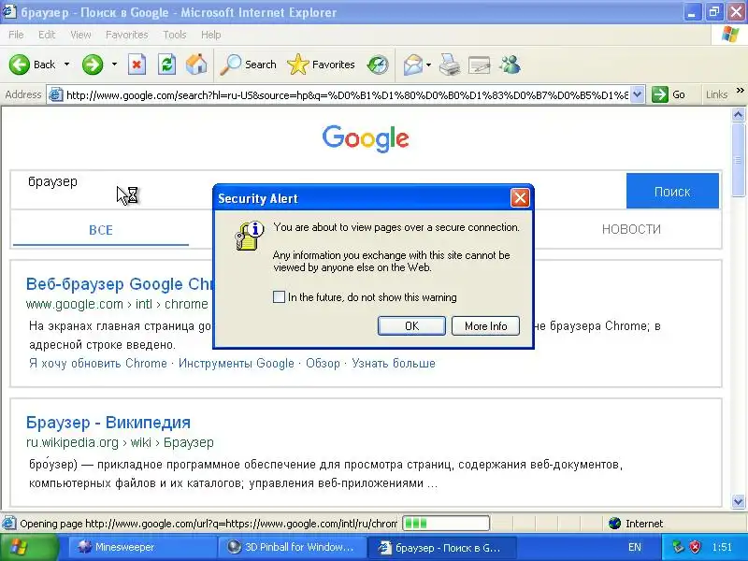748x561 pixels.
Task: Open the History toolbar icon
Action: coord(378,65)
